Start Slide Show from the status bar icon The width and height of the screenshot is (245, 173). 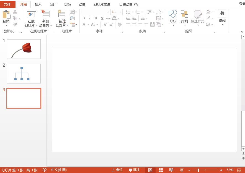[x=181, y=170]
